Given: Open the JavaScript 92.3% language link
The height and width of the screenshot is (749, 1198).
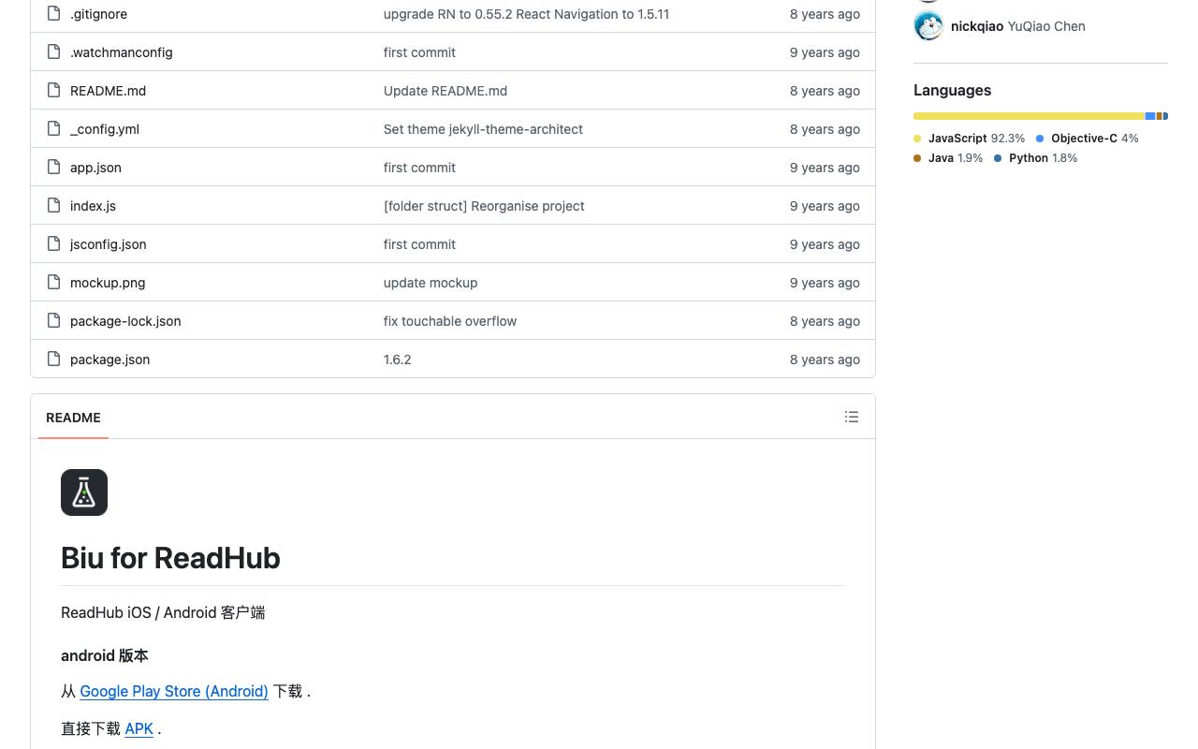Looking at the screenshot, I should (x=970, y=139).
